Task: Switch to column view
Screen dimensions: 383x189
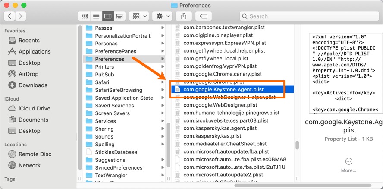Action: tap(108, 16)
